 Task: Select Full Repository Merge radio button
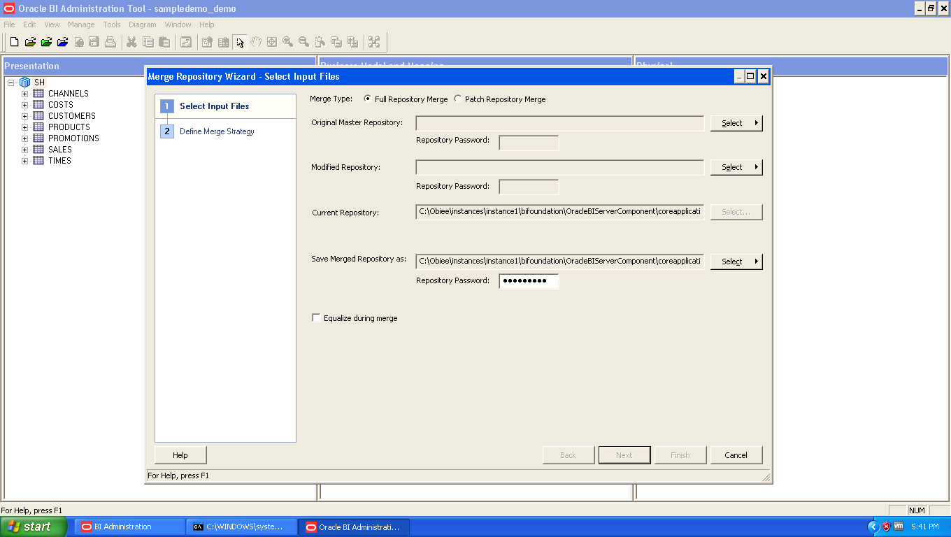tap(368, 99)
